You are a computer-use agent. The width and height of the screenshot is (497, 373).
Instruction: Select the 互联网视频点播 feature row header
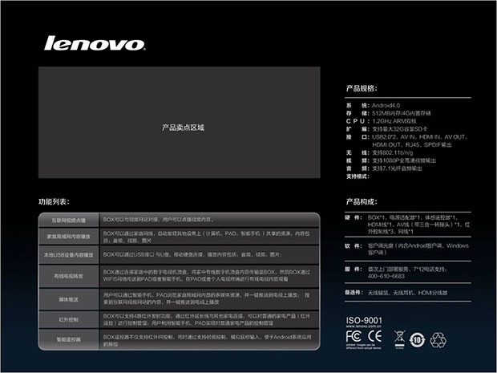tap(70, 219)
